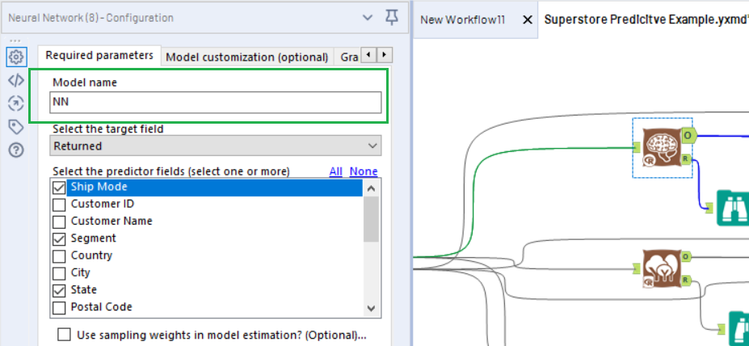This screenshot has height=346, width=749.
Task: Select the Forest Model tool on canvas
Action: pyautogui.click(x=661, y=269)
